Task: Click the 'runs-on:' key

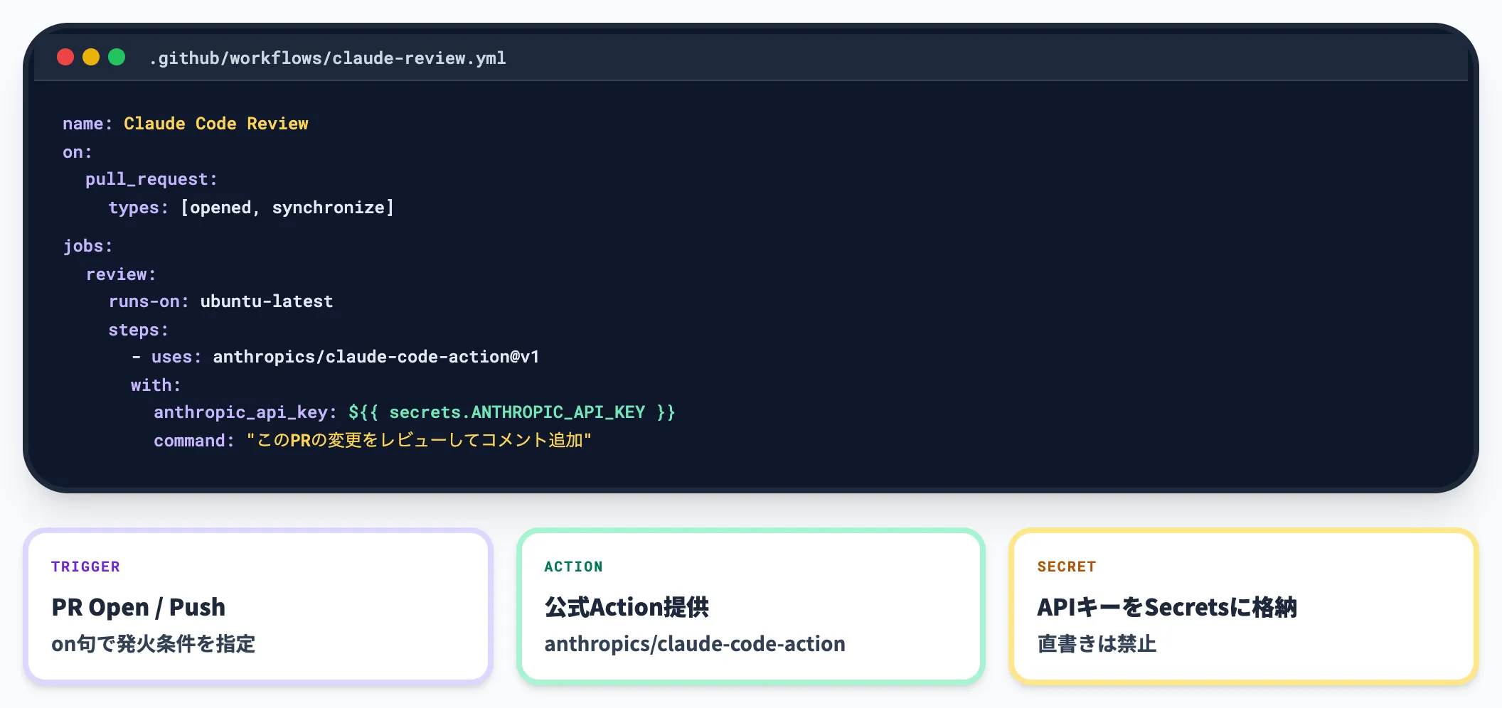Action: [x=149, y=301]
